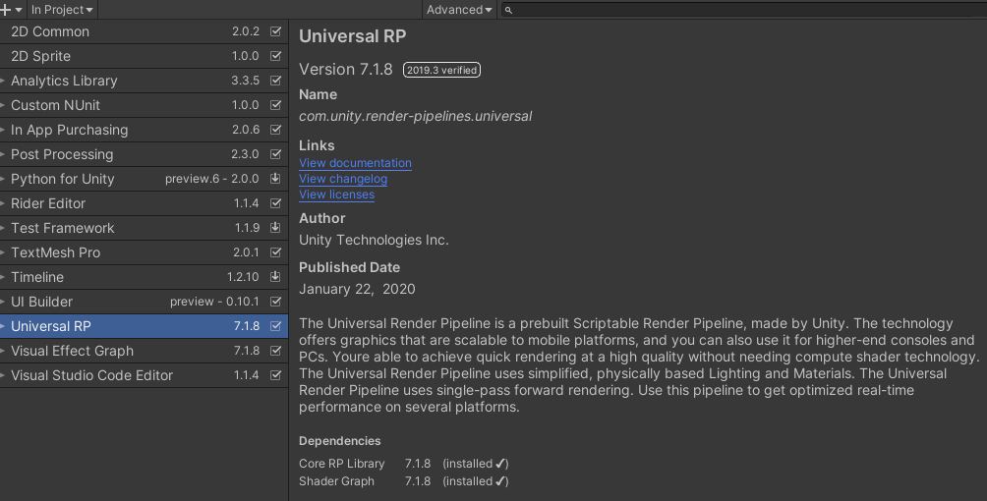987x501 pixels.
Task: Click the Universal RP title heading
Action: tap(353, 36)
